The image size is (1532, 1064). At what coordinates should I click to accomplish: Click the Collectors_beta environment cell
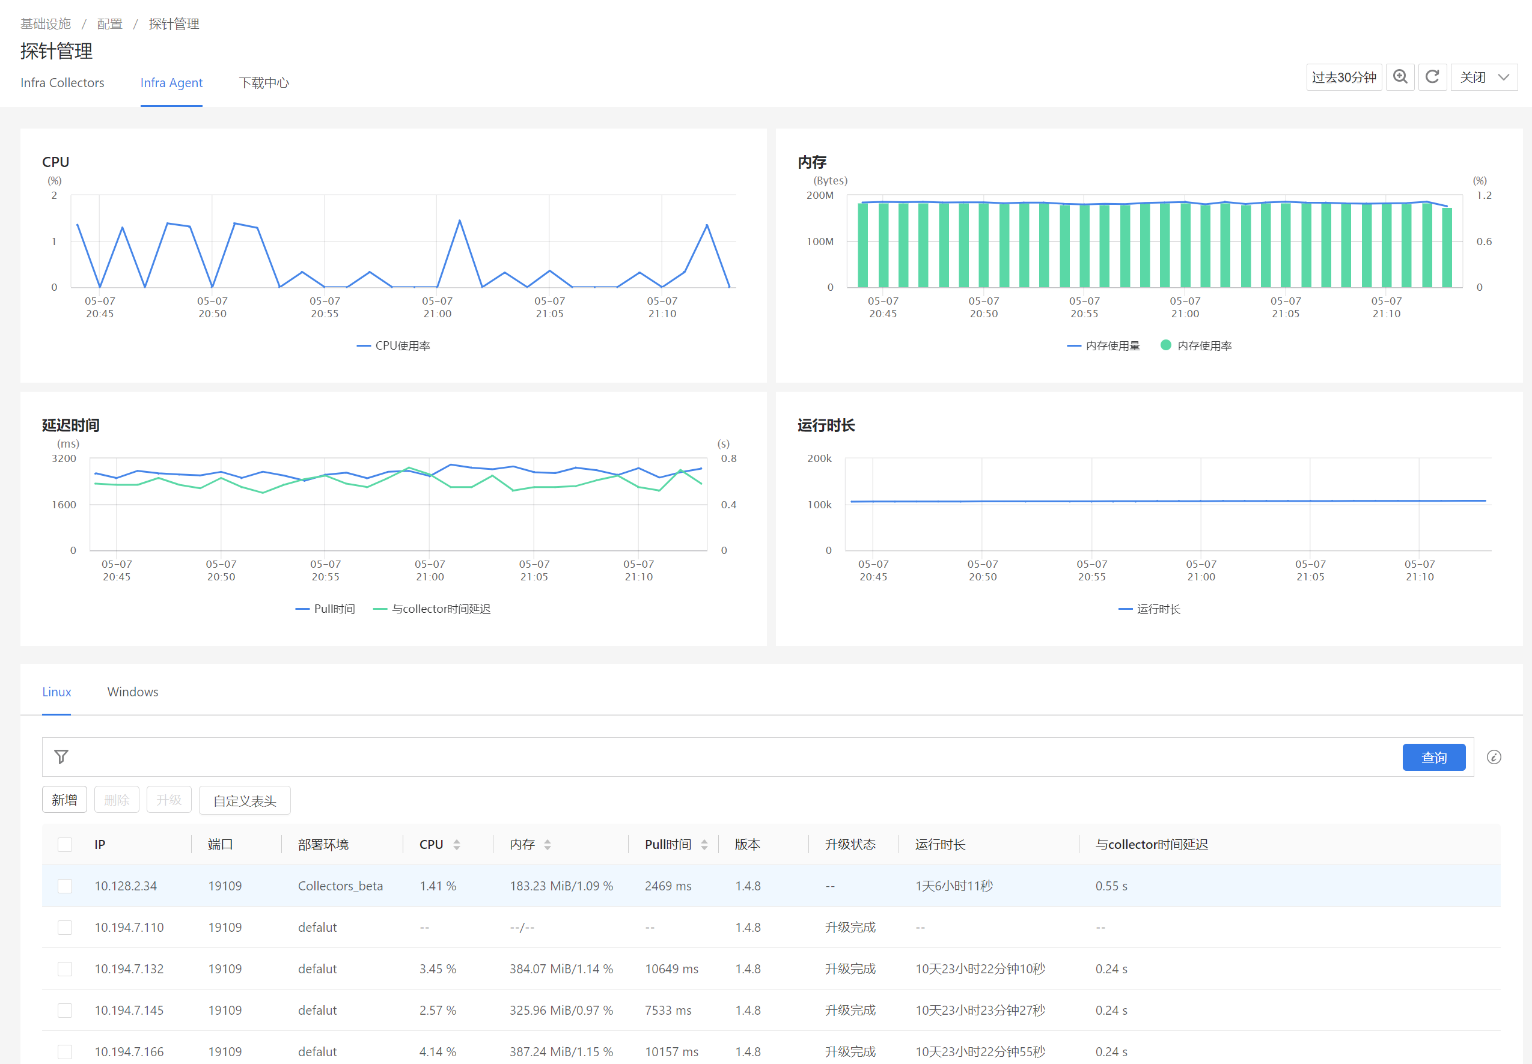tap(340, 886)
